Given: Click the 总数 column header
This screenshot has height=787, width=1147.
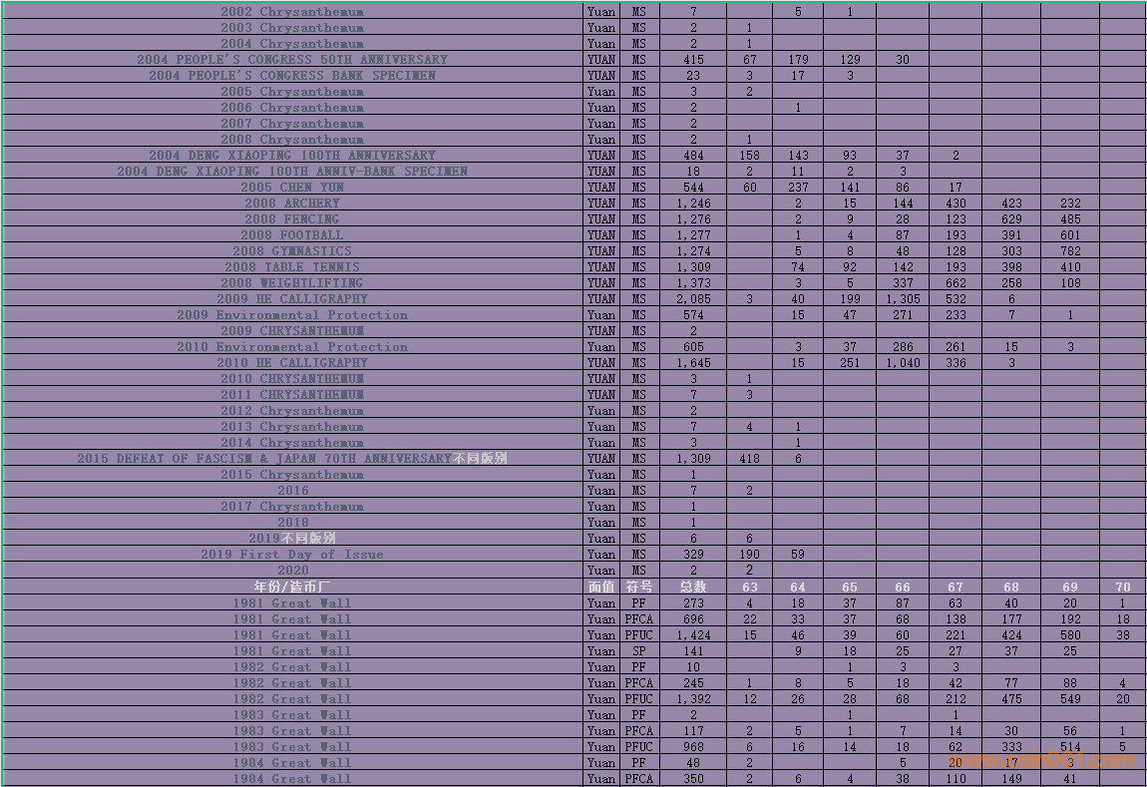Looking at the screenshot, I should click(693, 587).
